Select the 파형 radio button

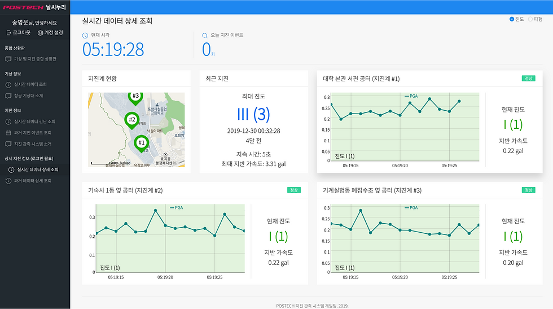[530, 19]
